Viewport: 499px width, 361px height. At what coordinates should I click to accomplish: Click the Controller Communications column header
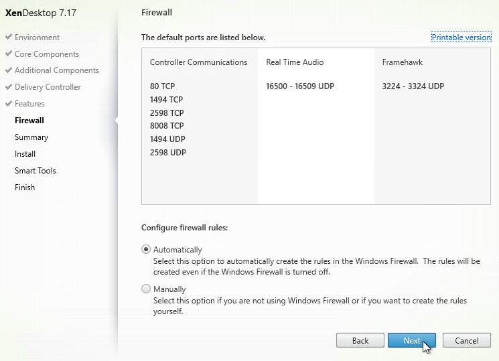pos(198,62)
